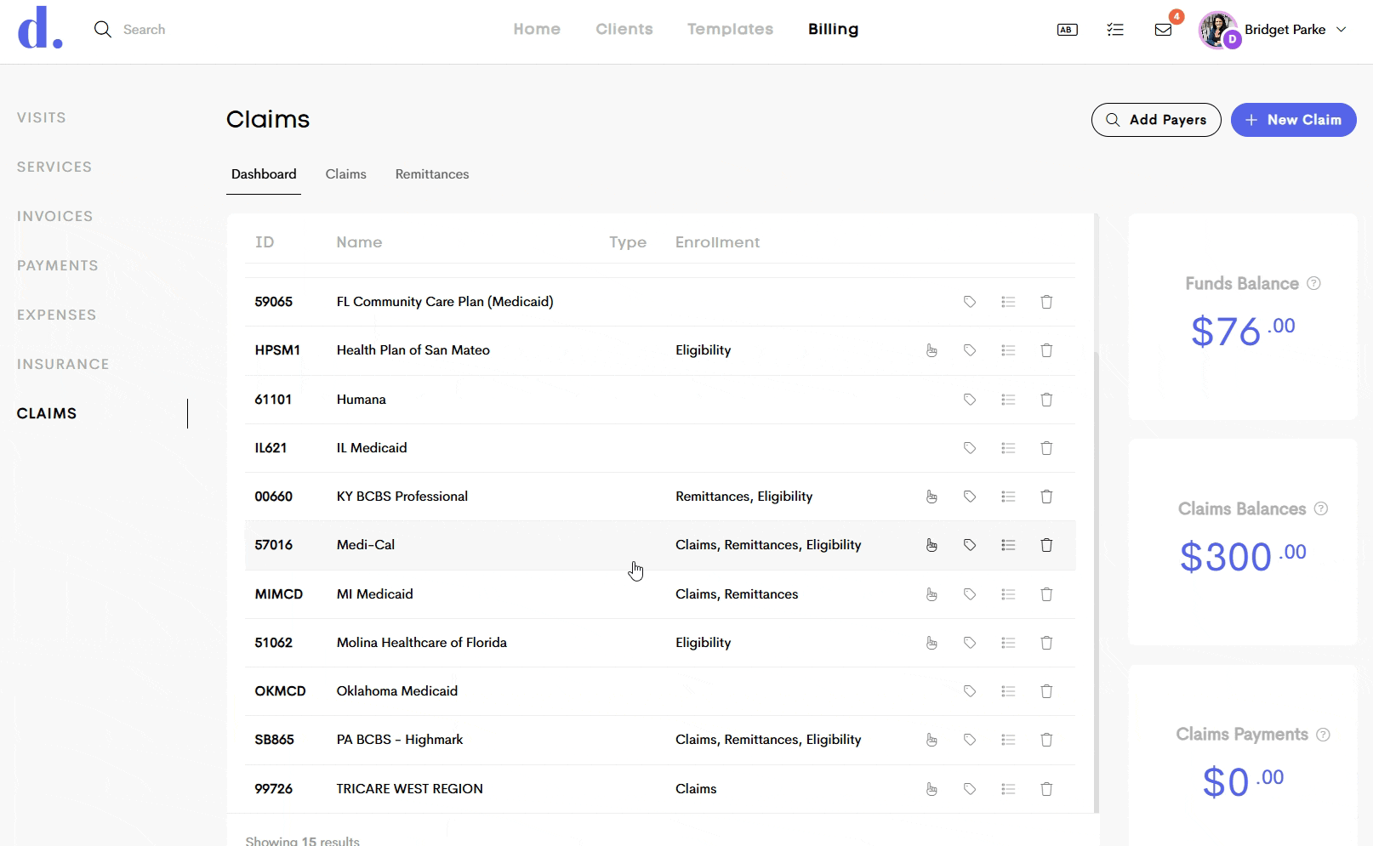Open the Billing section
The height and width of the screenshot is (846, 1373).
pos(834,29)
